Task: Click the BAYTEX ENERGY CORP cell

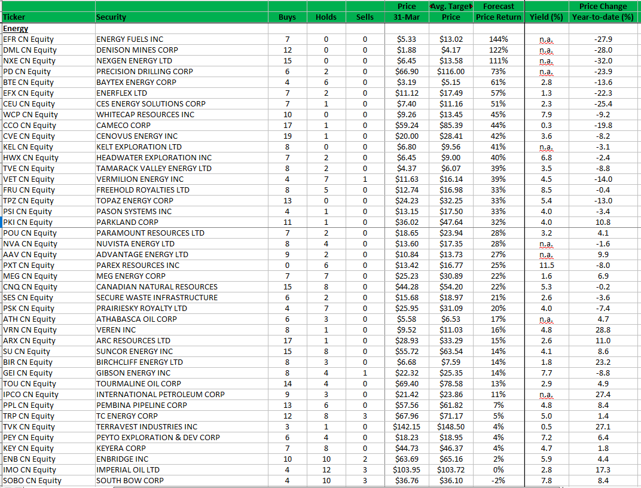Action: [x=182, y=82]
